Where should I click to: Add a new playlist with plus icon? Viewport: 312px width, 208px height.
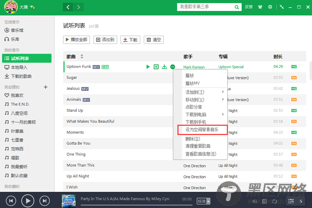[46, 87]
